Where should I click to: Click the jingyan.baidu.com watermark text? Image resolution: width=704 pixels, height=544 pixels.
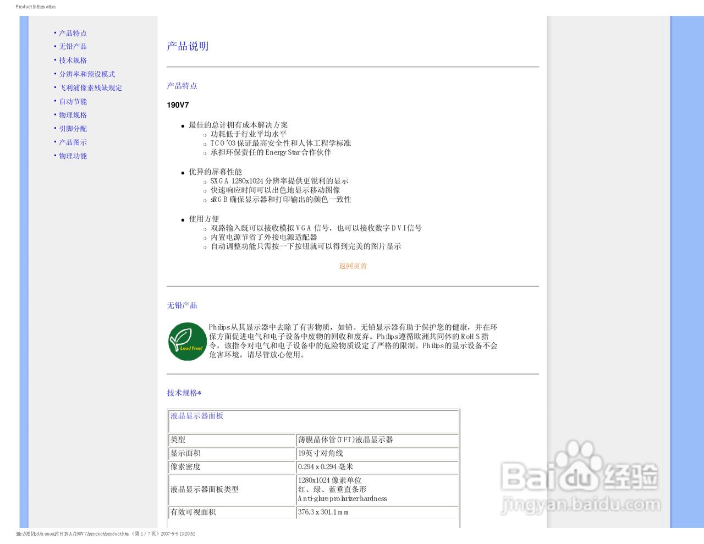tap(583, 503)
